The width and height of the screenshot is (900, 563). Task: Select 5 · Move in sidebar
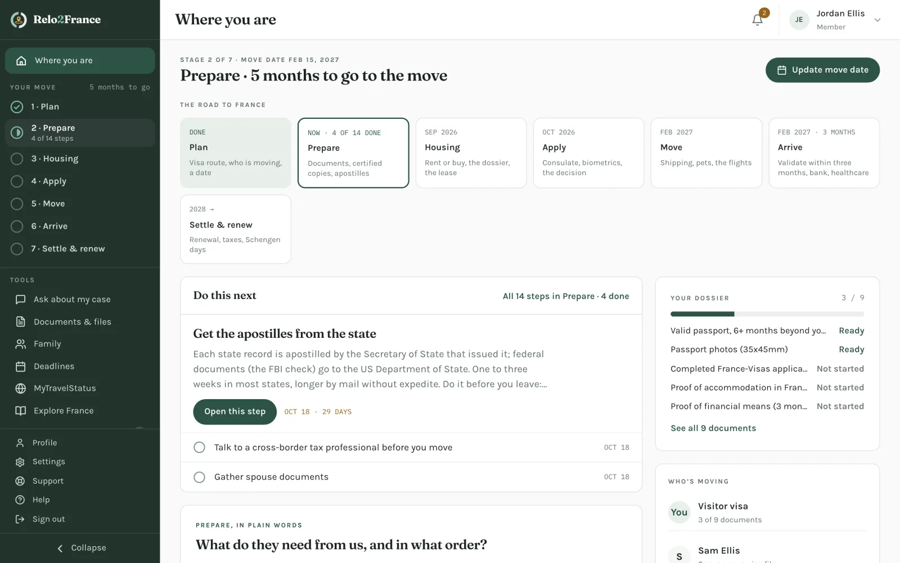click(80, 204)
